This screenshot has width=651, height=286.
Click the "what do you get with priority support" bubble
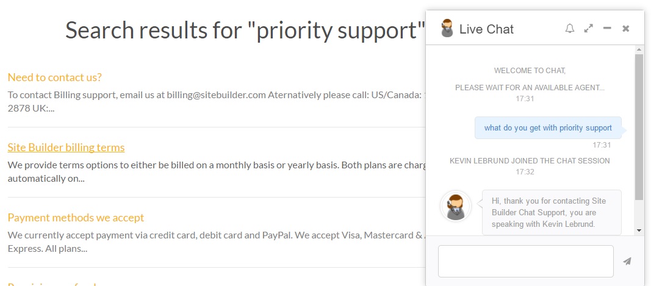point(548,128)
